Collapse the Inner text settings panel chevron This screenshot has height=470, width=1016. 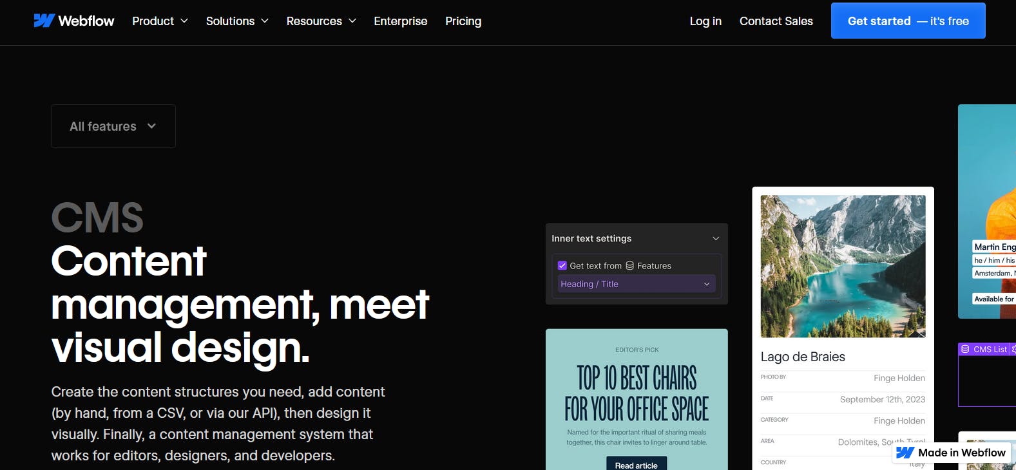point(716,238)
